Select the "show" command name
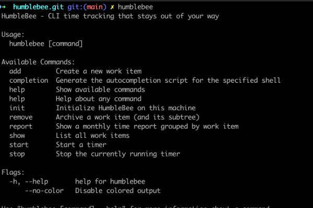The height and width of the screenshot is (208, 313). pyautogui.click(x=17, y=136)
